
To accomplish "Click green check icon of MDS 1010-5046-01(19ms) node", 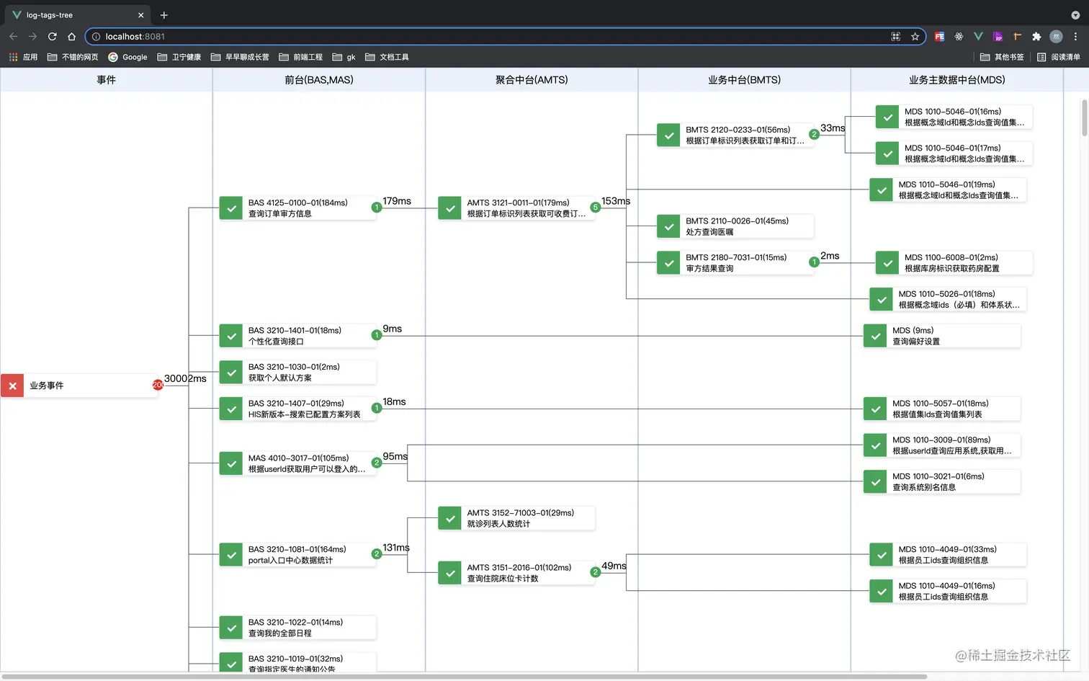I will 882,190.
